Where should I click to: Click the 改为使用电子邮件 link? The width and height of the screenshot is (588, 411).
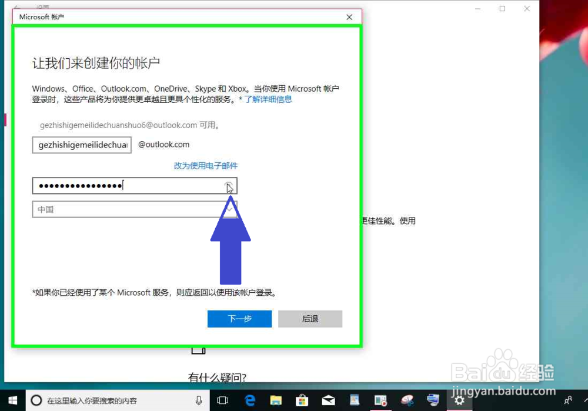205,166
